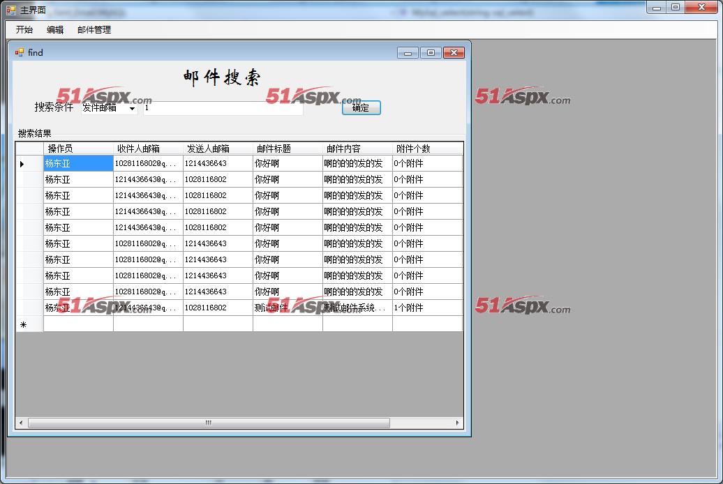
Task: Select the 操作员 column header
Action: (77, 149)
